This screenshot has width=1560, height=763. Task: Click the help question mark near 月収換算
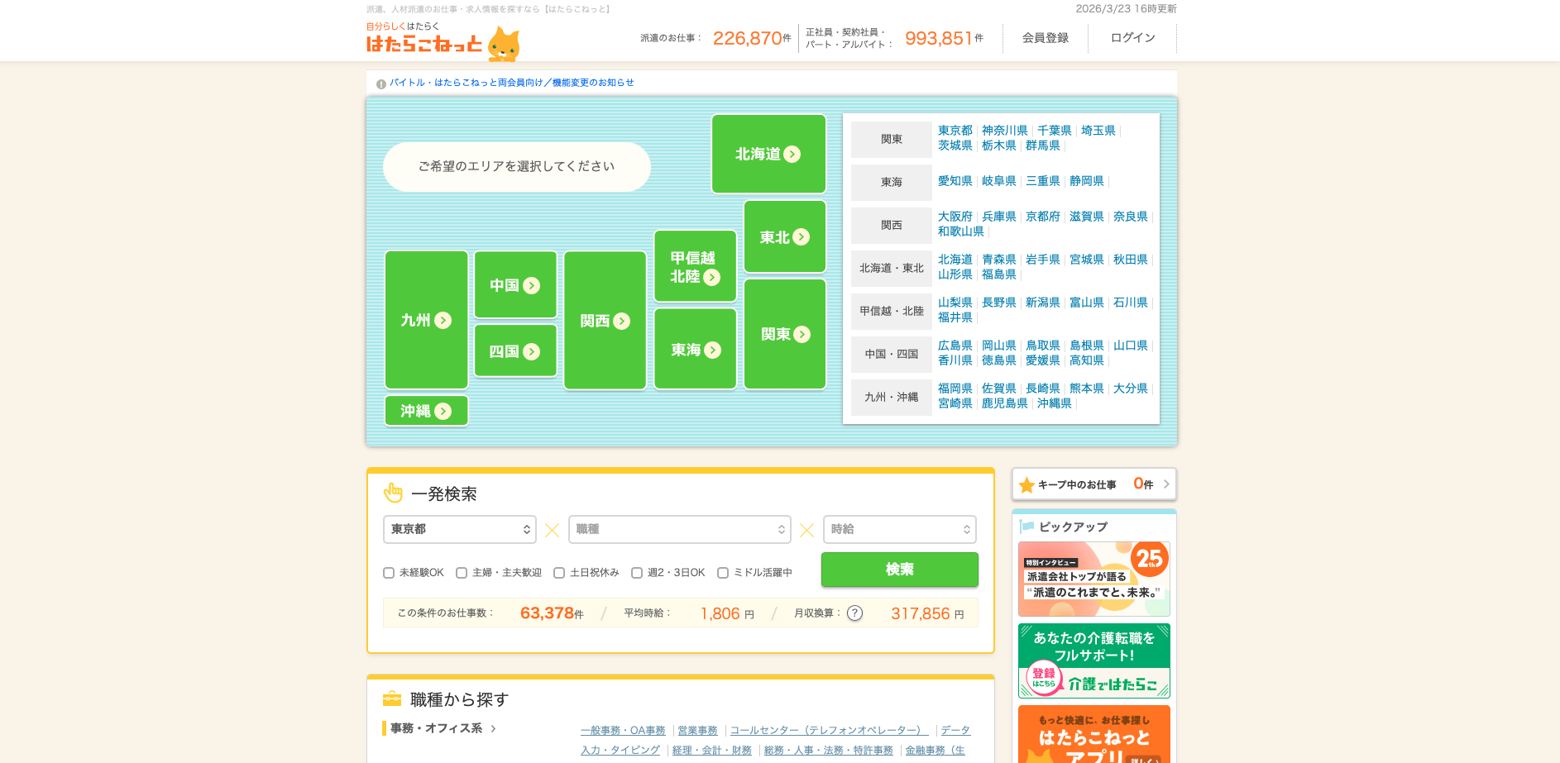[855, 613]
